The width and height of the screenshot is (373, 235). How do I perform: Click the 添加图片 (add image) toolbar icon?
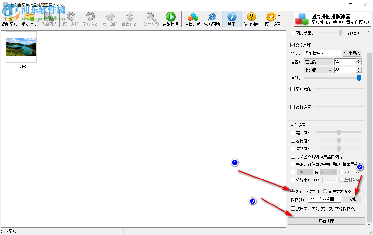(9, 19)
